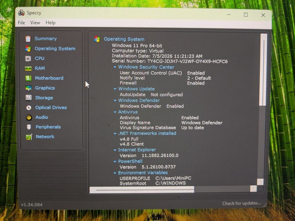Click the Serial Number line
The width and height of the screenshot is (295, 221).
click(169, 61)
